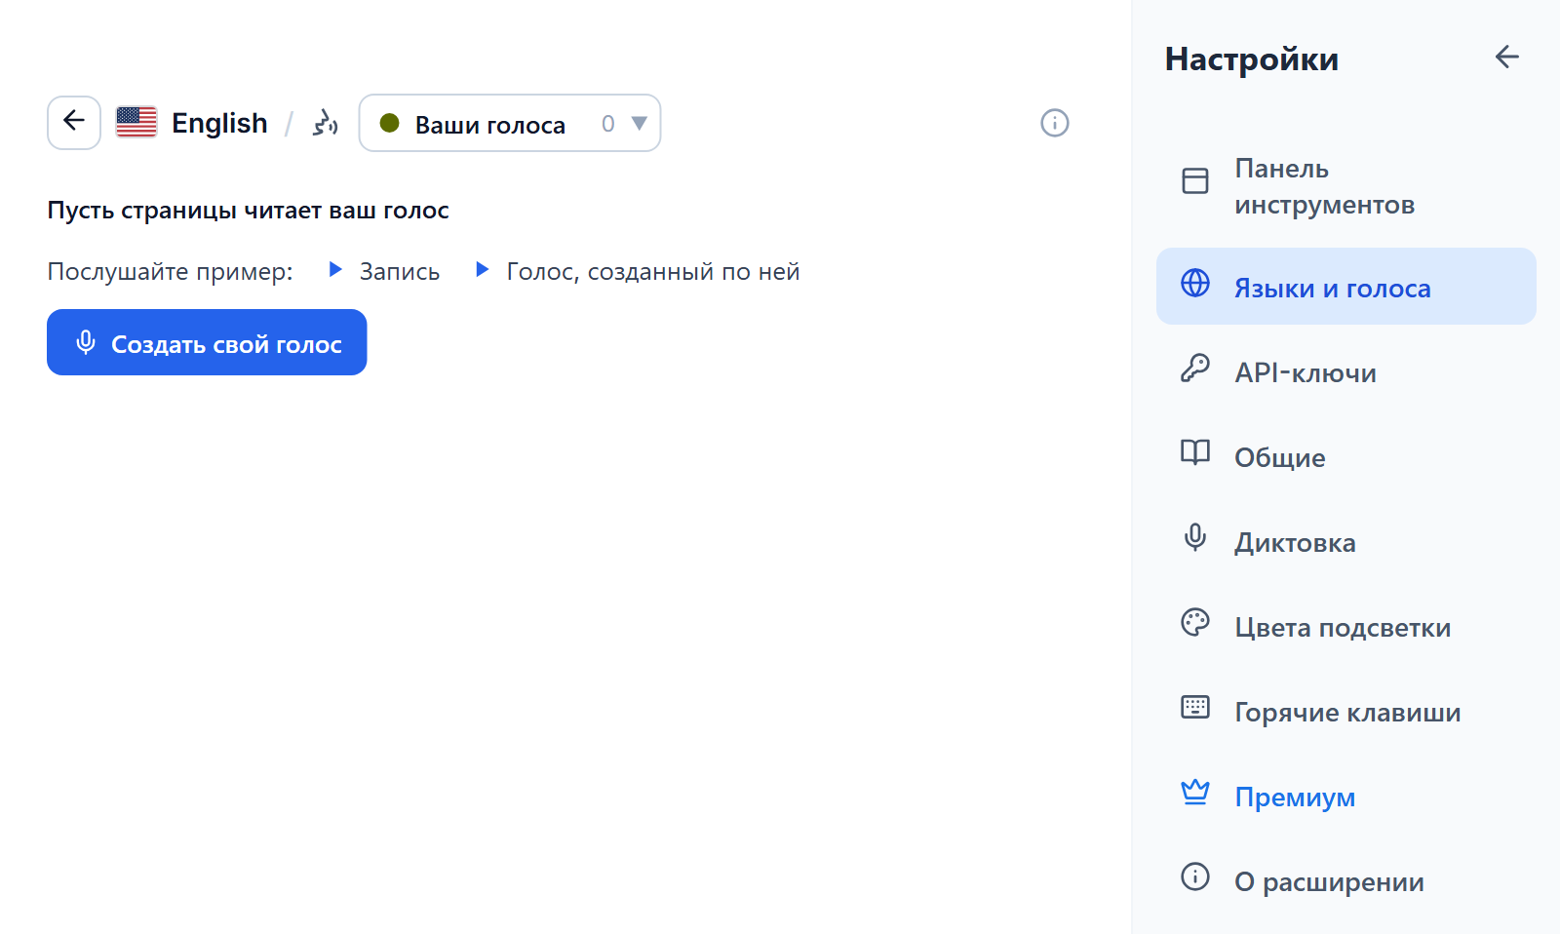Click the back arrow button beside English
The width and height of the screenshot is (1560, 934).
click(x=74, y=123)
